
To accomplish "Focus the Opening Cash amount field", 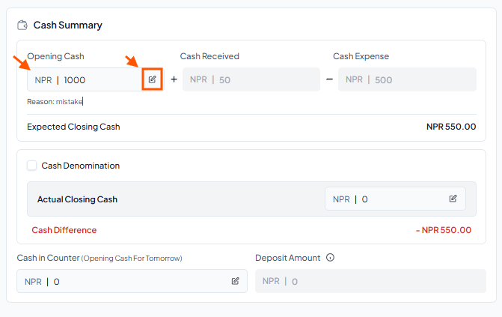I will [x=85, y=79].
